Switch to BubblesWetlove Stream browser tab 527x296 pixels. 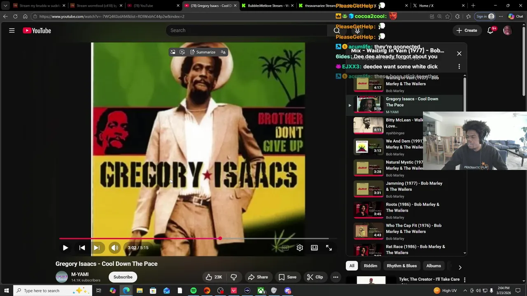point(267,6)
